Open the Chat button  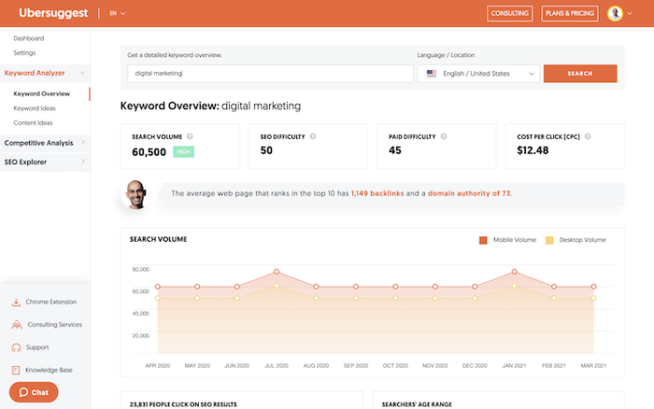coord(34,392)
